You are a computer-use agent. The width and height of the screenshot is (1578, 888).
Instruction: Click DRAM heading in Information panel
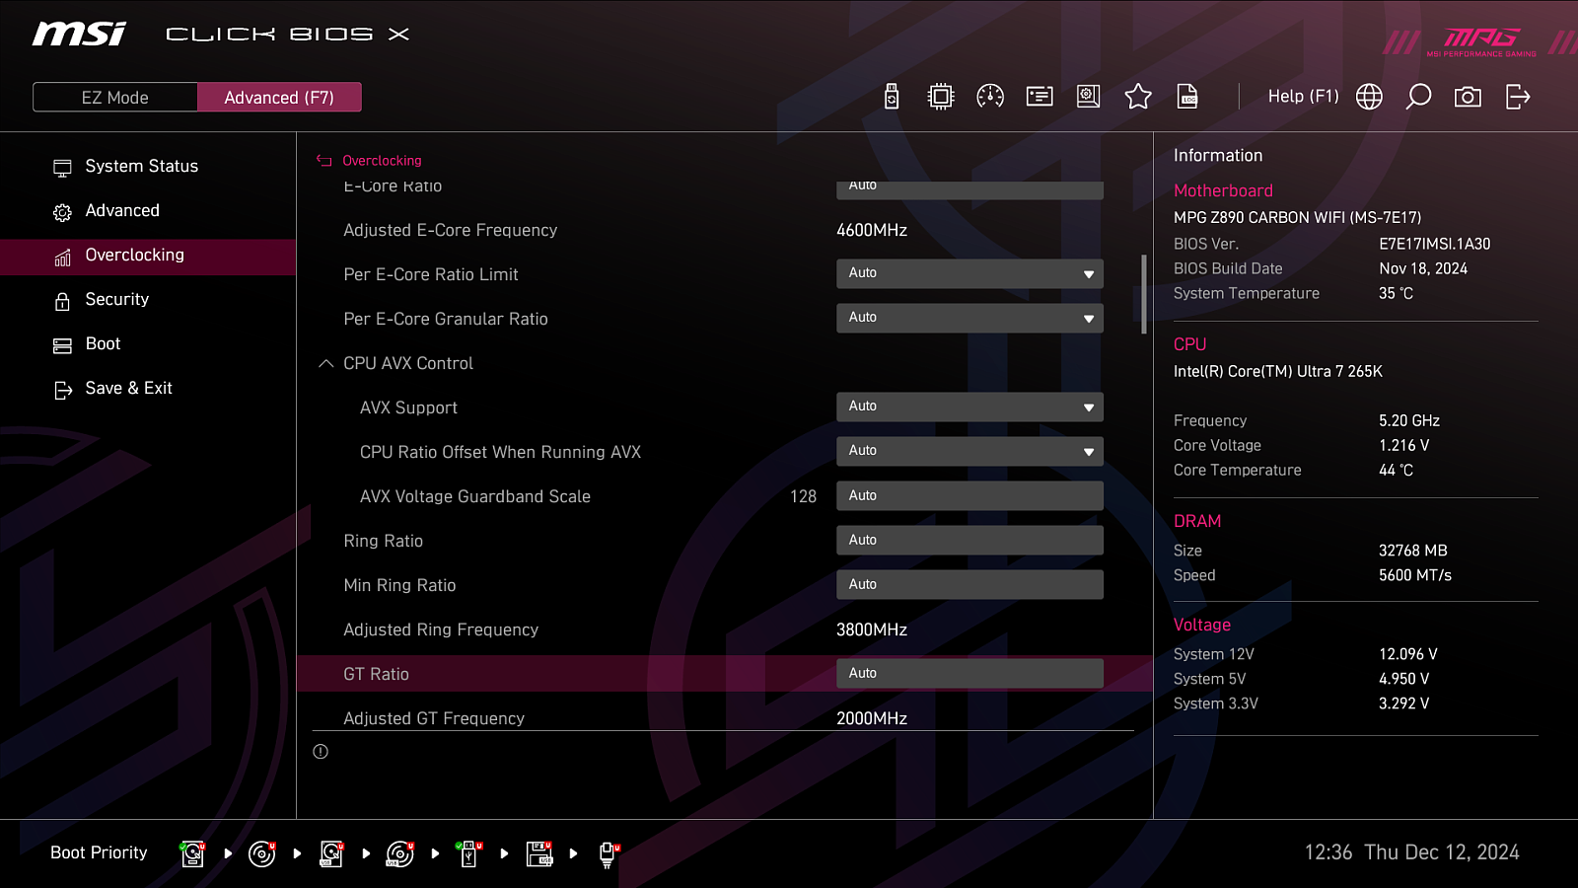coord(1197,521)
